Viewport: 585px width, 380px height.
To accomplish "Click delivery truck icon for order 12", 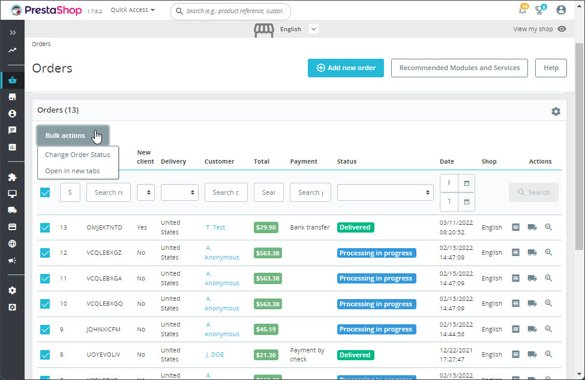I will 532,252.
